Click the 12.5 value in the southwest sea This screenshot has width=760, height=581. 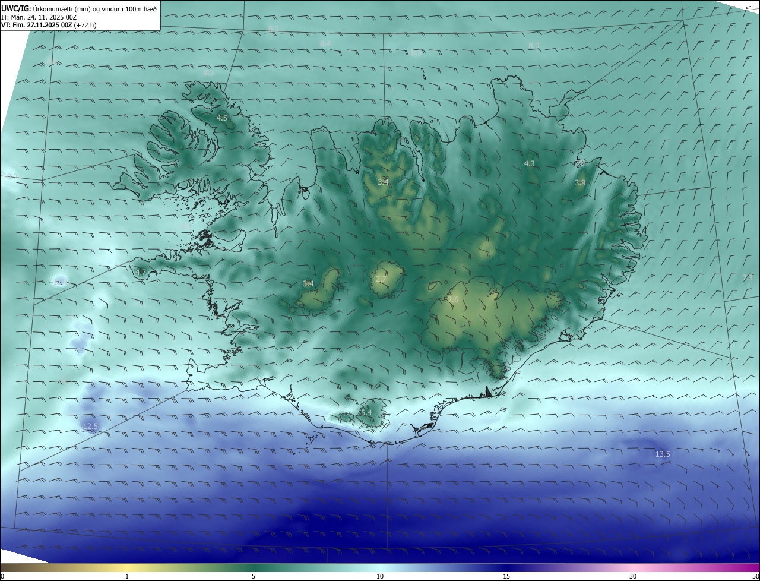point(90,426)
